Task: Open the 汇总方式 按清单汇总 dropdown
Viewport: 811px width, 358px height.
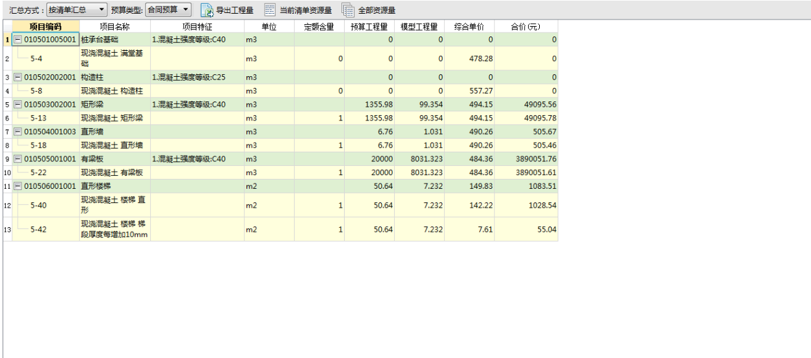Action: (77, 10)
